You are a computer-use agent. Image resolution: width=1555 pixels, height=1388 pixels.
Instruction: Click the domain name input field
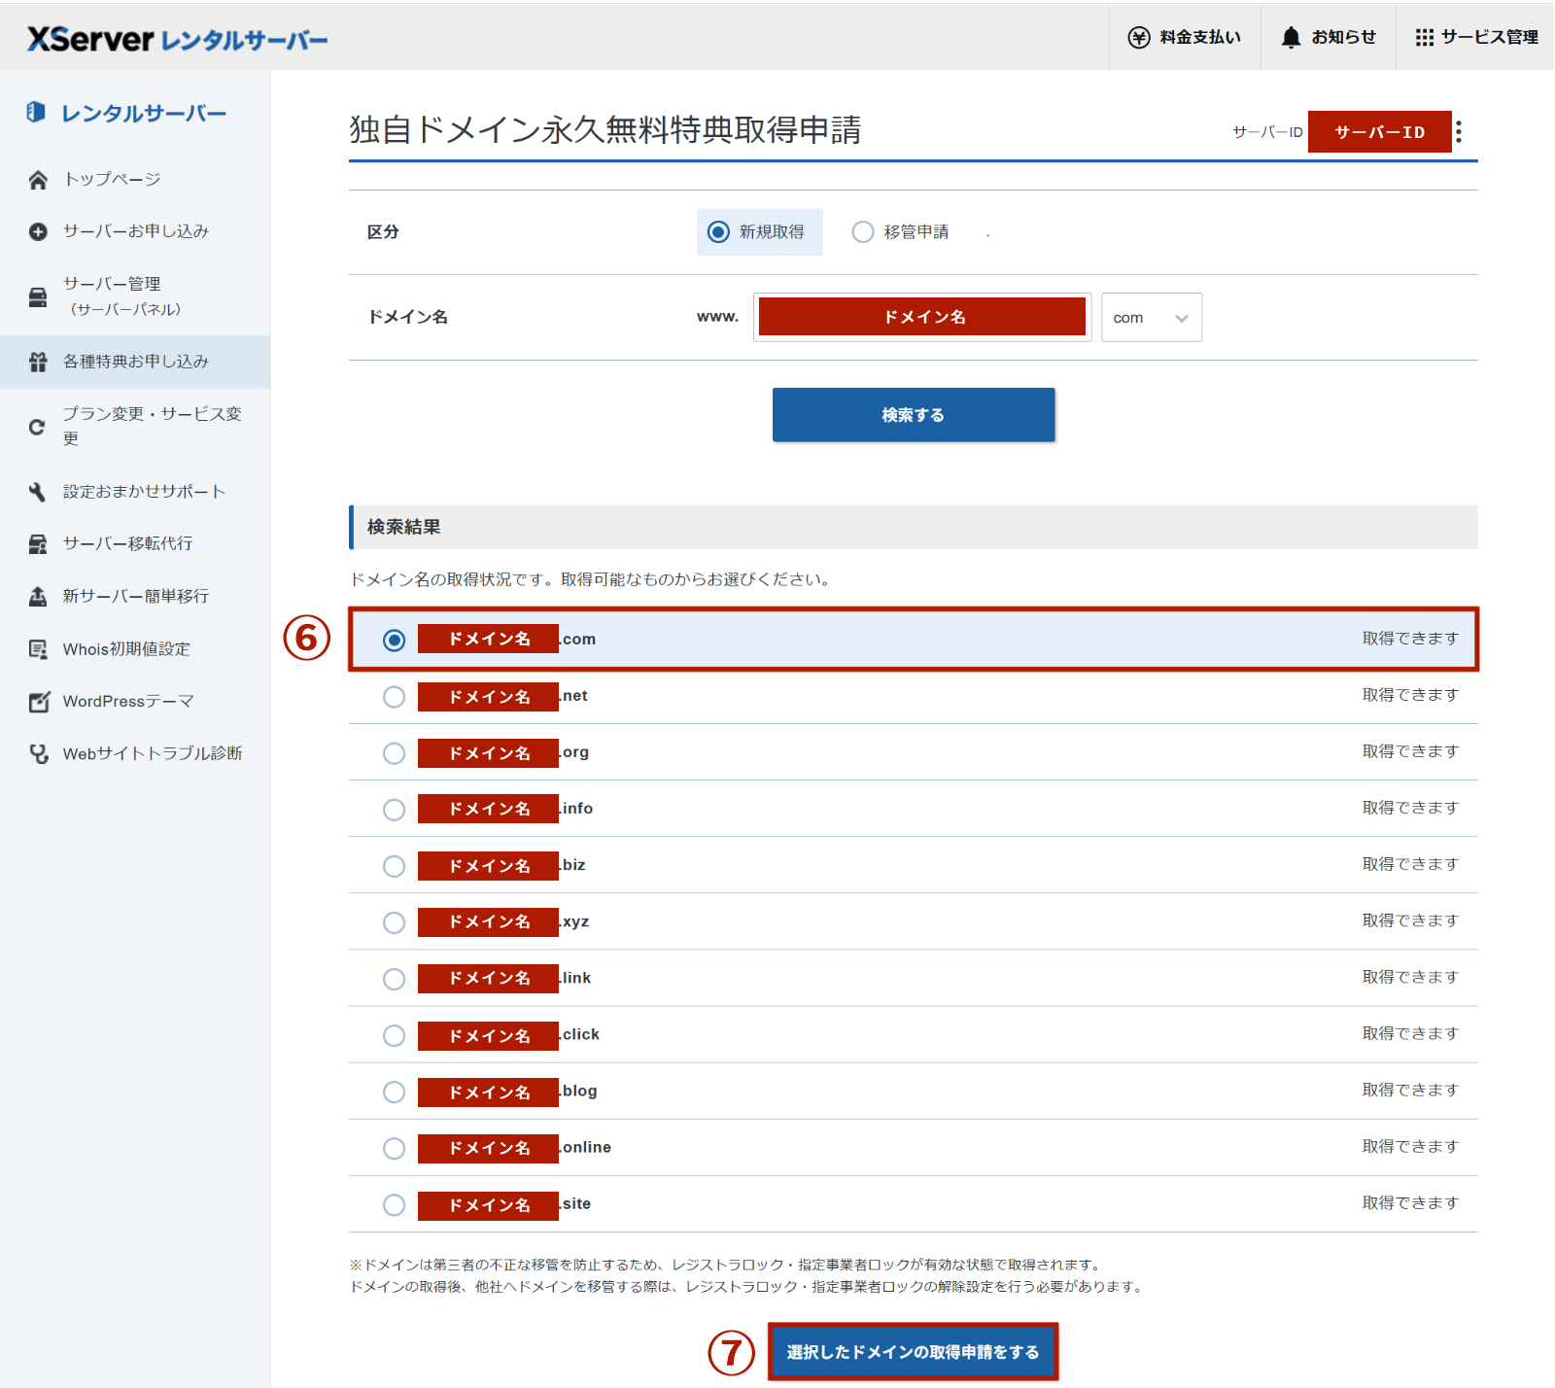(x=921, y=318)
